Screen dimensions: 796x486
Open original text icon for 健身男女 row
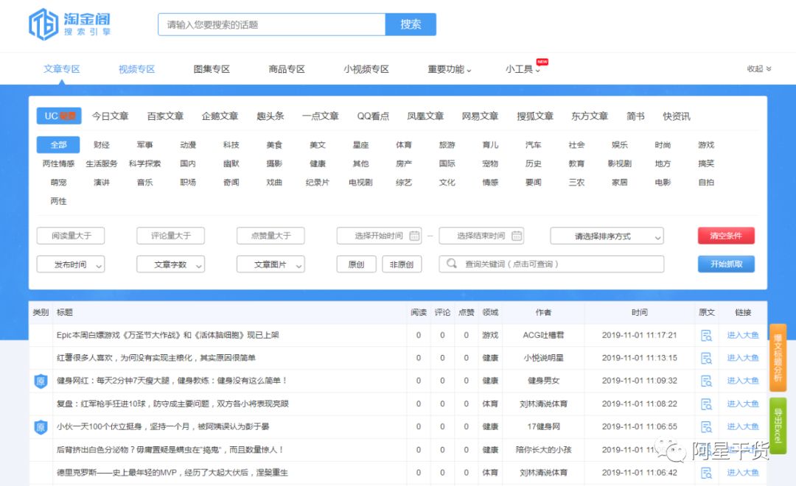[706, 381]
